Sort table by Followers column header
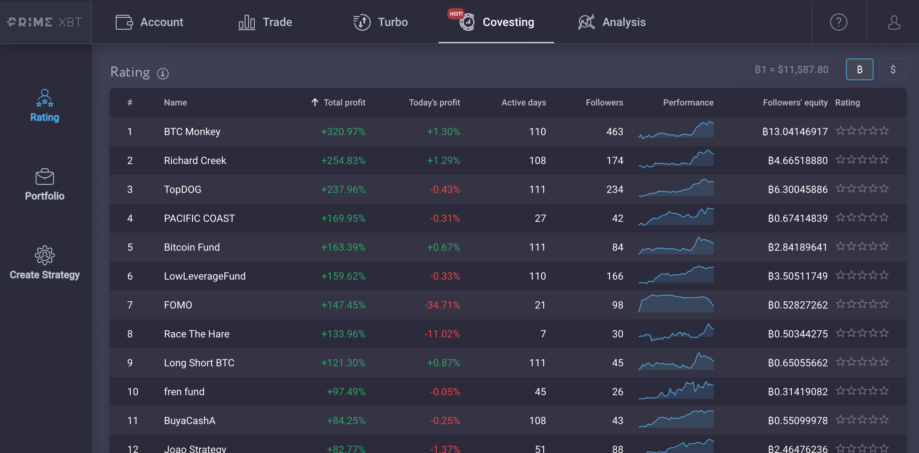Image resolution: width=919 pixels, height=453 pixels. pyautogui.click(x=604, y=103)
